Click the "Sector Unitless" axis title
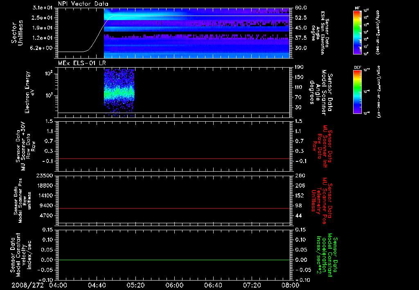Screen dimensions: 419x290 click(17, 33)
